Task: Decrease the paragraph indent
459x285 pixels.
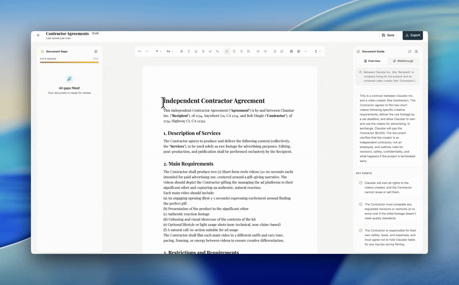Action: pyautogui.click(x=265, y=51)
